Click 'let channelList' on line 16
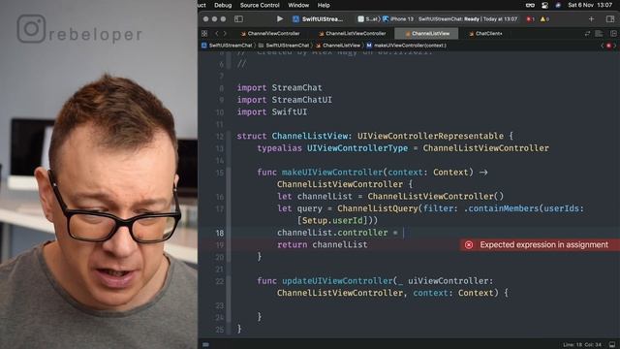This screenshot has height=349, width=620. coord(314,197)
